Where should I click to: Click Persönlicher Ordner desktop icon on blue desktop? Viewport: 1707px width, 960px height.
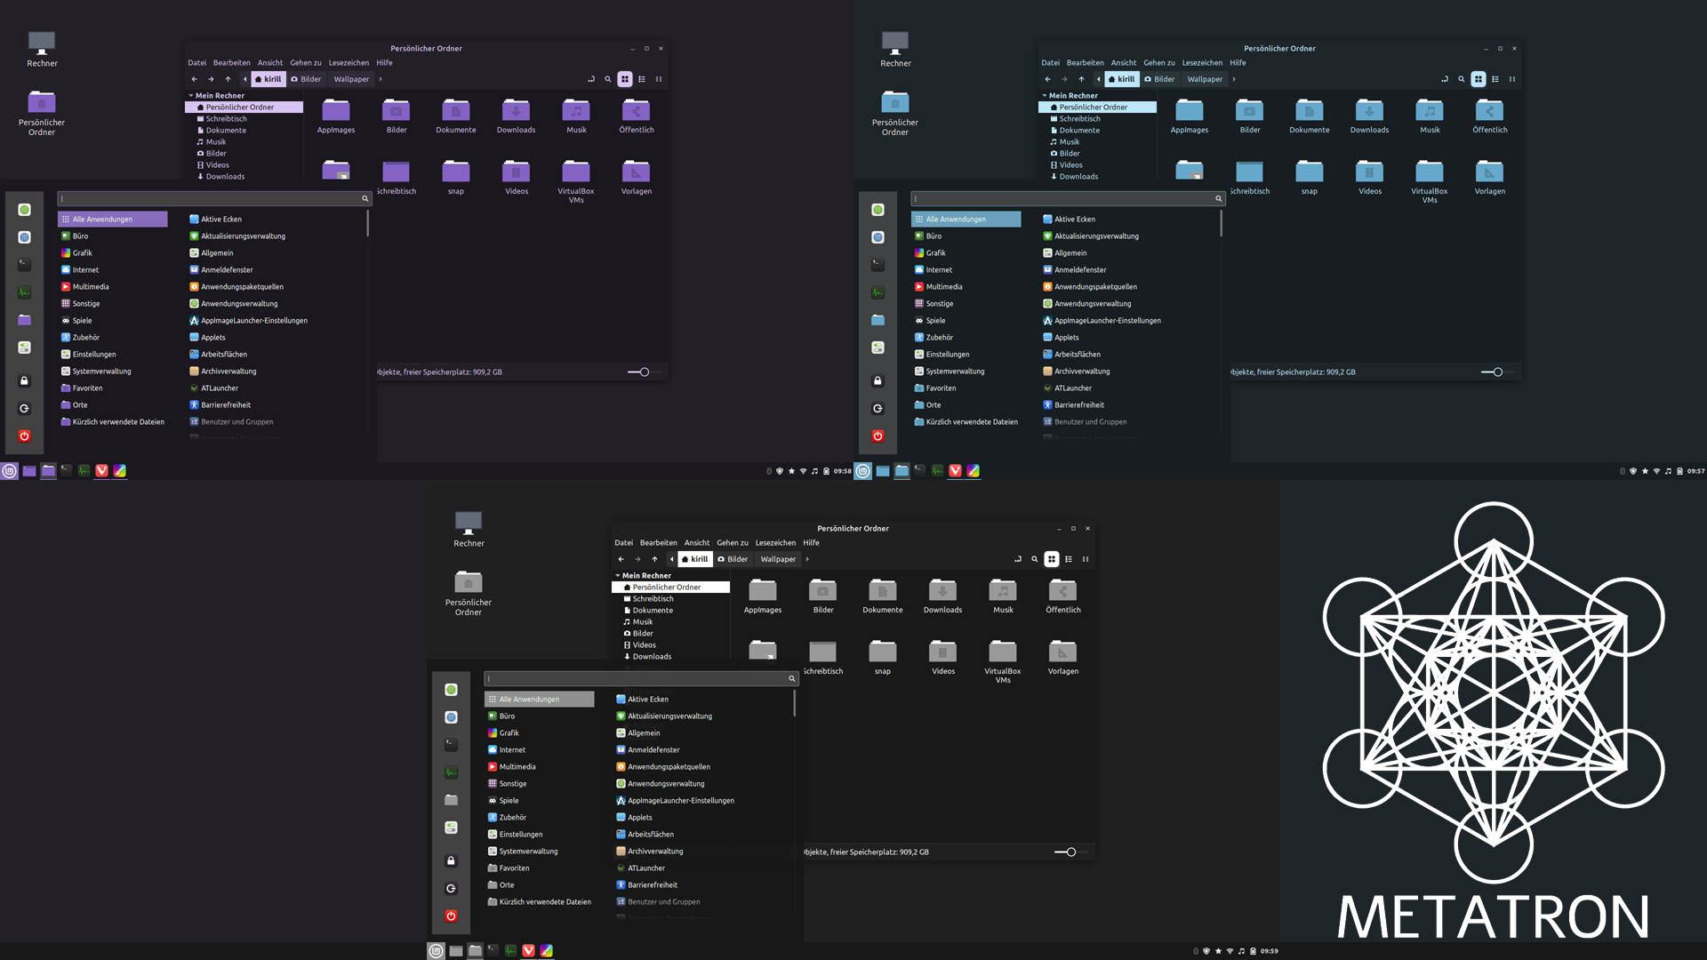click(895, 113)
